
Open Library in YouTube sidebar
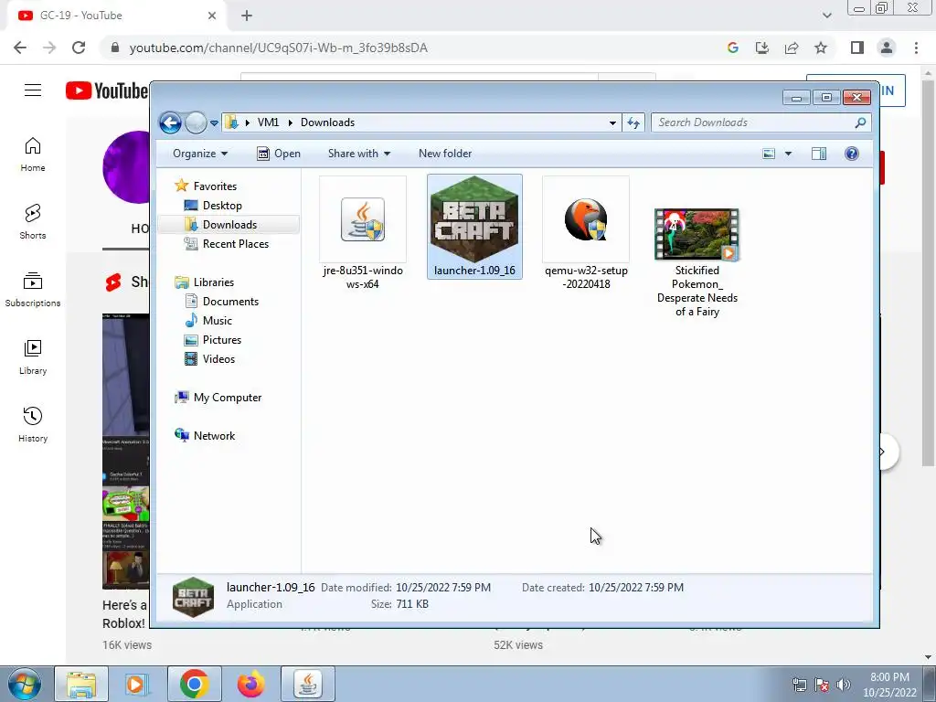tap(33, 357)
